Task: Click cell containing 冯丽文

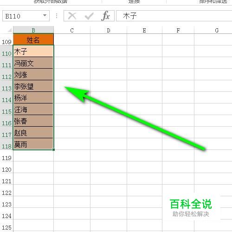Action: 33,63
